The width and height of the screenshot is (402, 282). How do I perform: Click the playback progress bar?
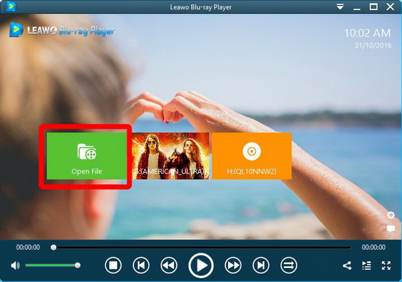(x=201, y=247)
